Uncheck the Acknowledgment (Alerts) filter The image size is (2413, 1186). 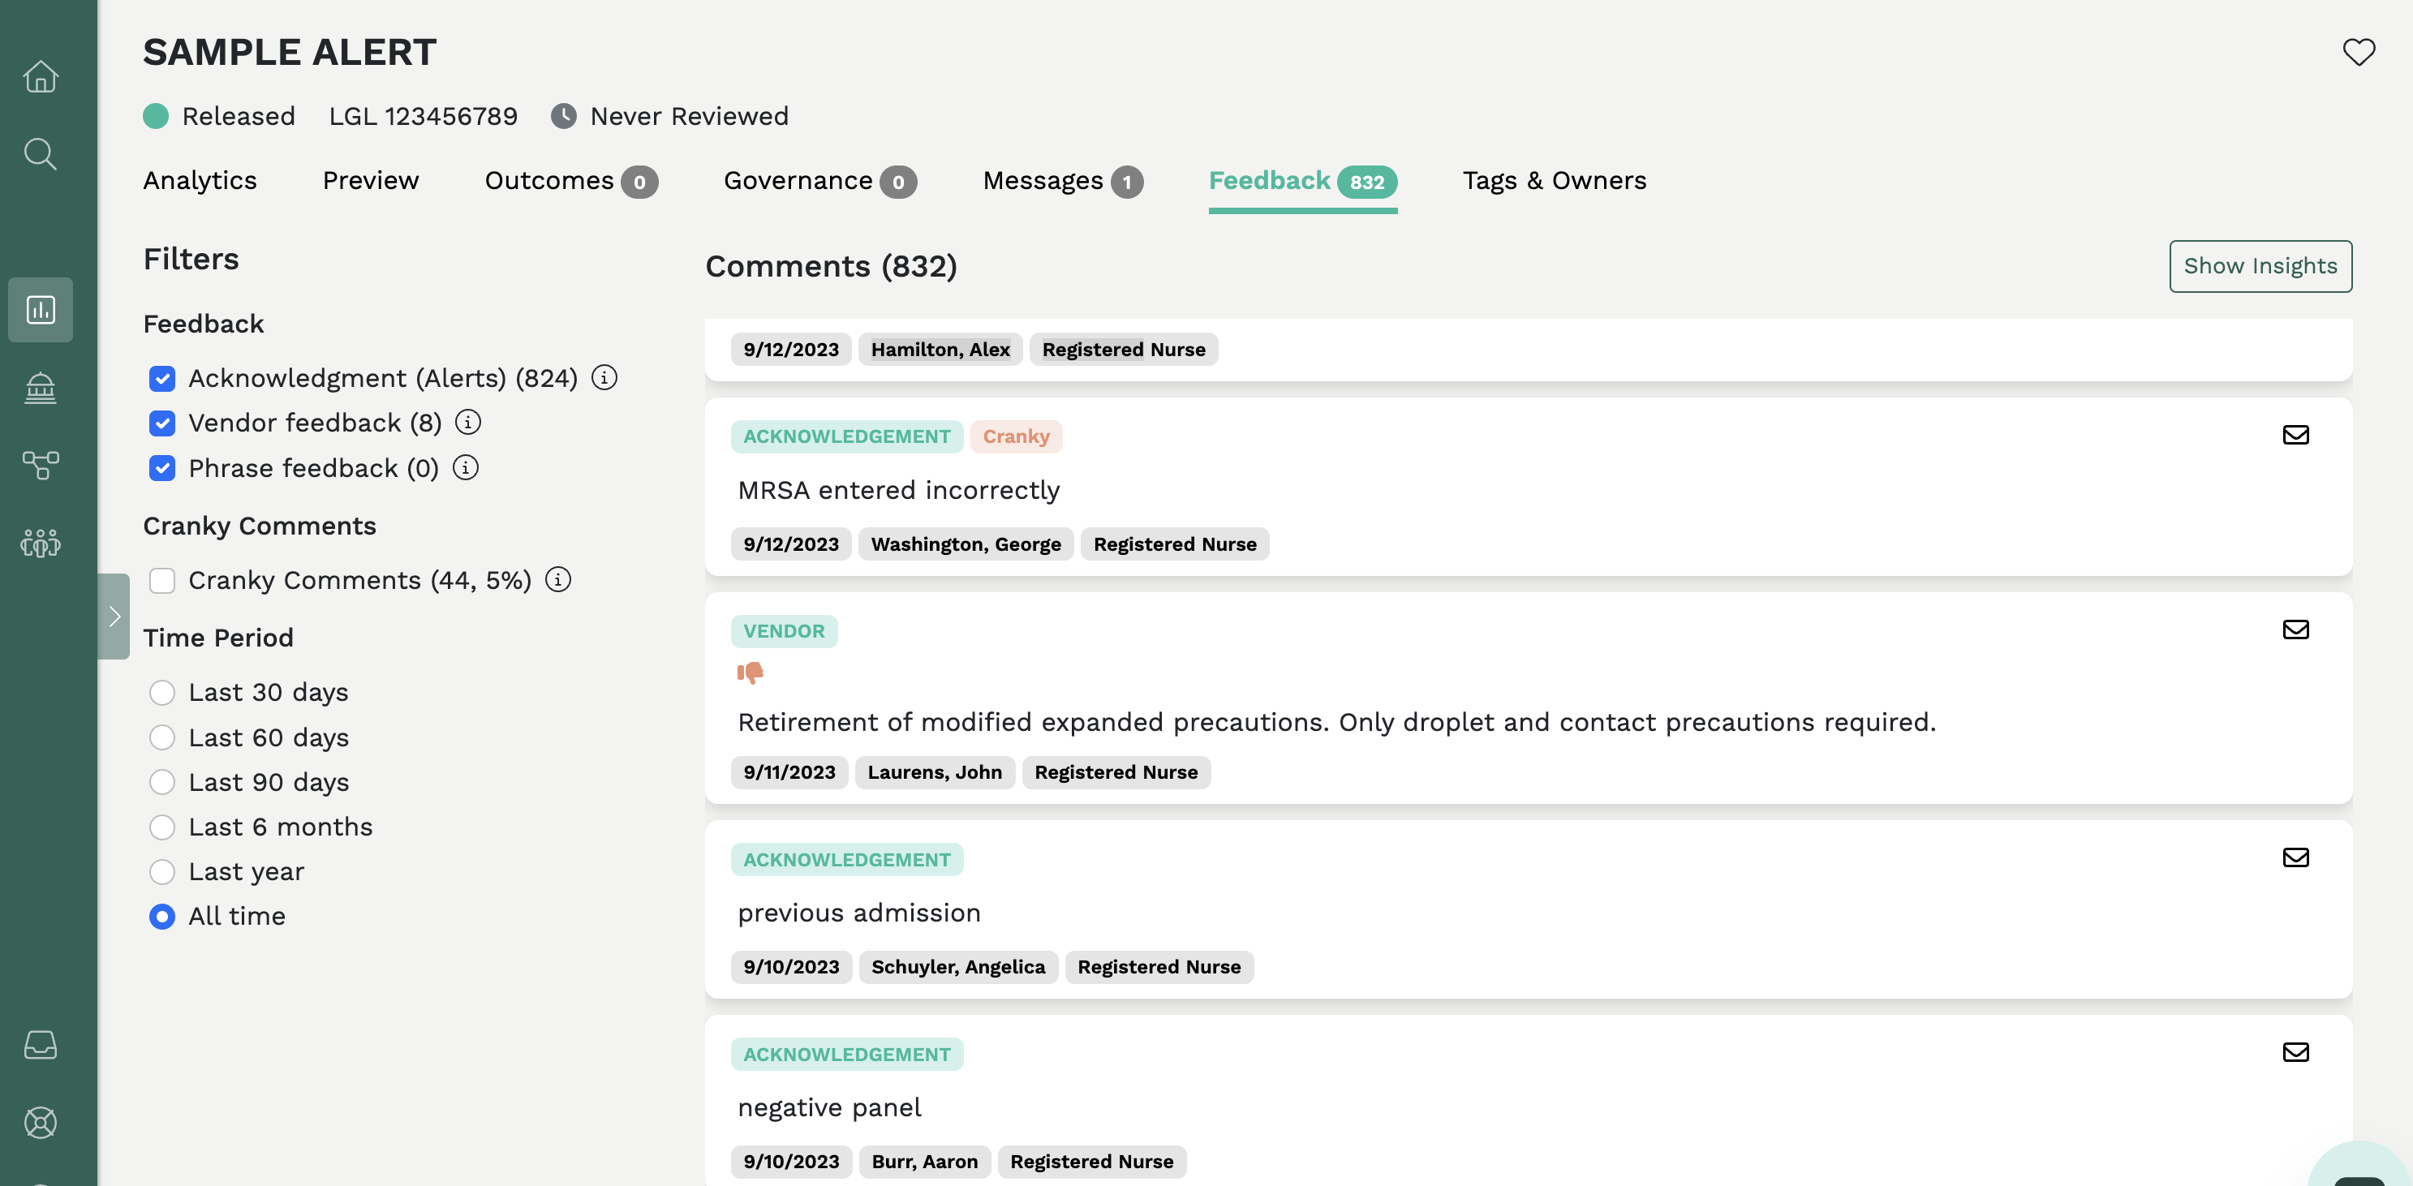click(x=162, y=379)
